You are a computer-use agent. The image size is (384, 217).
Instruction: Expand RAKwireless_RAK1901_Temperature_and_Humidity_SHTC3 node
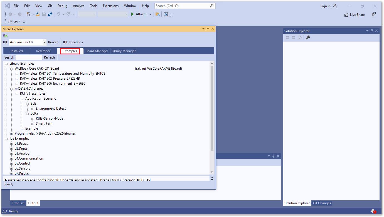click(17, 74)
